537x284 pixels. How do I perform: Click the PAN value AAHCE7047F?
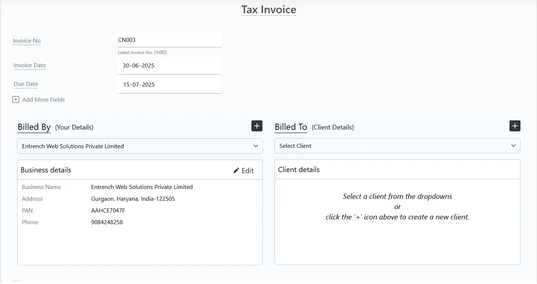click(108, 211)
